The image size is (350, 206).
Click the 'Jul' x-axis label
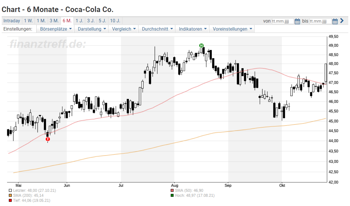(121, 185)
